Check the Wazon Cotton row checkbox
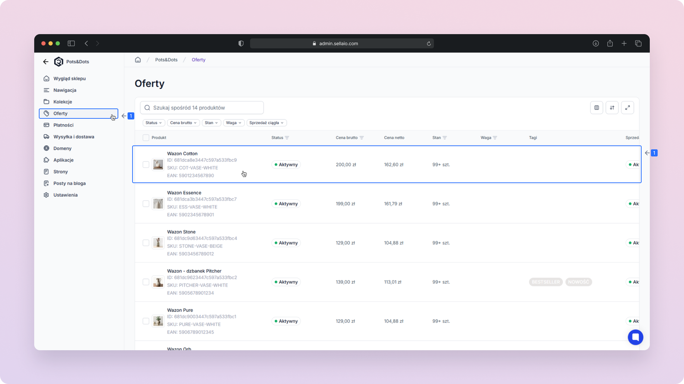The width and height of the screenshot is (684, 384). pyautogui.click(x=146, y=165)
